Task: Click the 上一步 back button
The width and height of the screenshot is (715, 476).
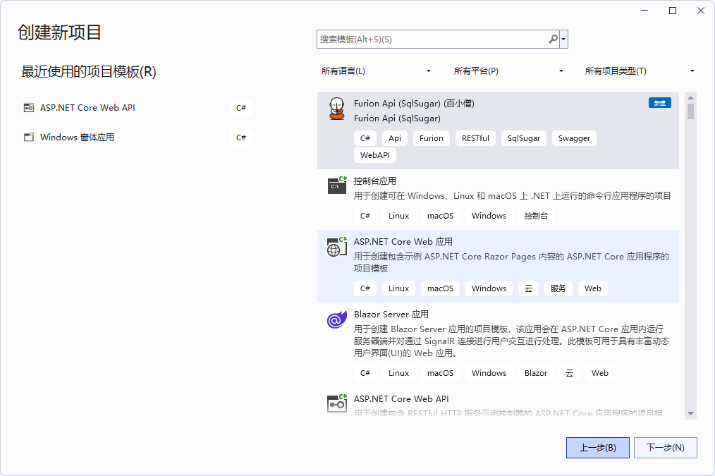Action: (x=597, y=448)
